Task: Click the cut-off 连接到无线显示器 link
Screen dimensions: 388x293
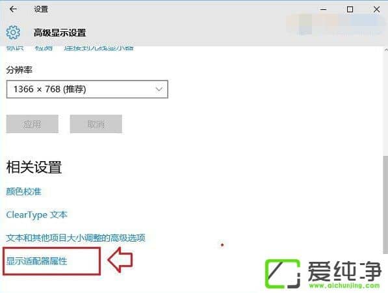Action: 99,48
